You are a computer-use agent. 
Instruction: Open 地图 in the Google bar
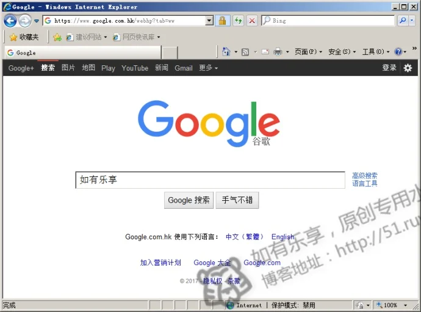coord(88,68)
